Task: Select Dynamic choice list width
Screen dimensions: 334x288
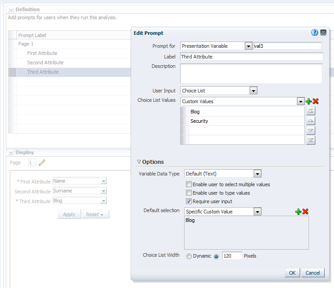Action: (x=189, y=256)
